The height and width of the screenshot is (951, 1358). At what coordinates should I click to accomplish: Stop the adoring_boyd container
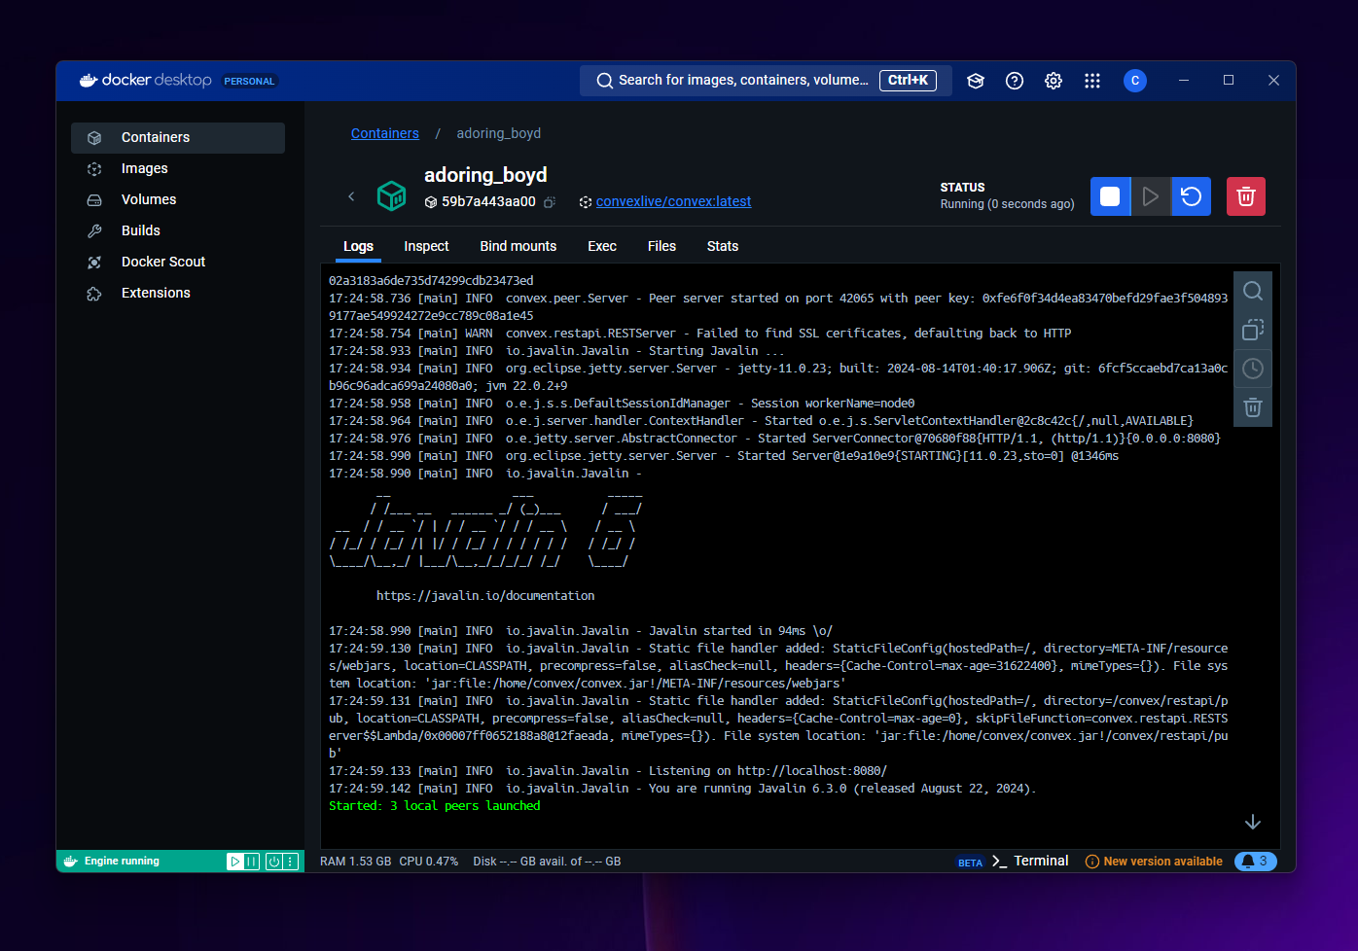1110,196
